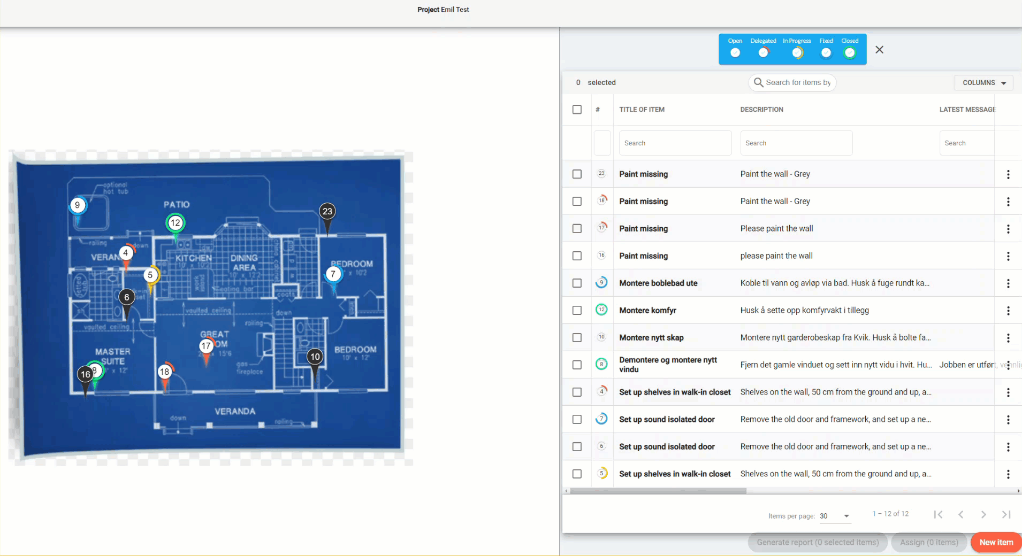This screenshot has height=556, width=1022.
Task: Click map pin number 23 on floorplan
Action: pyautogui.click(x=327, y=212)
